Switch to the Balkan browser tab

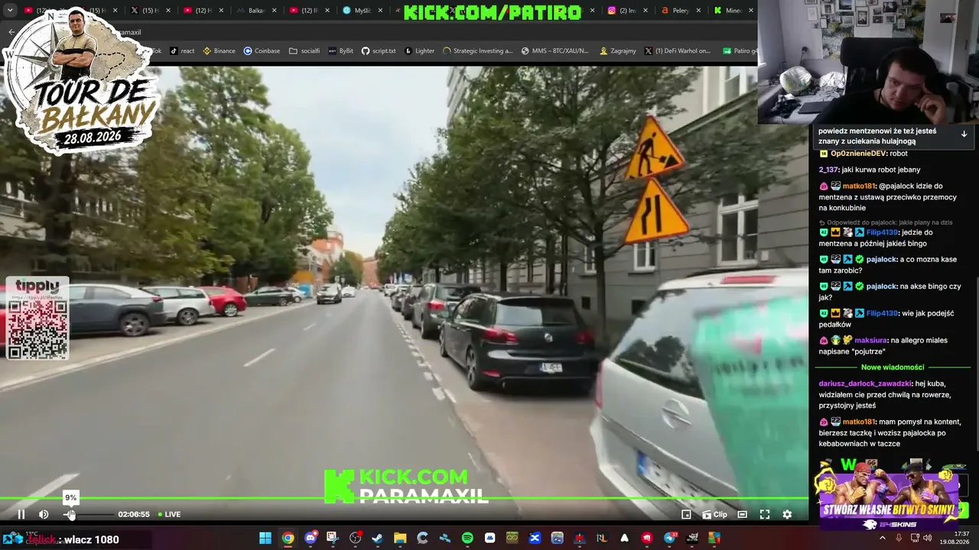click(x=255, y=11)
